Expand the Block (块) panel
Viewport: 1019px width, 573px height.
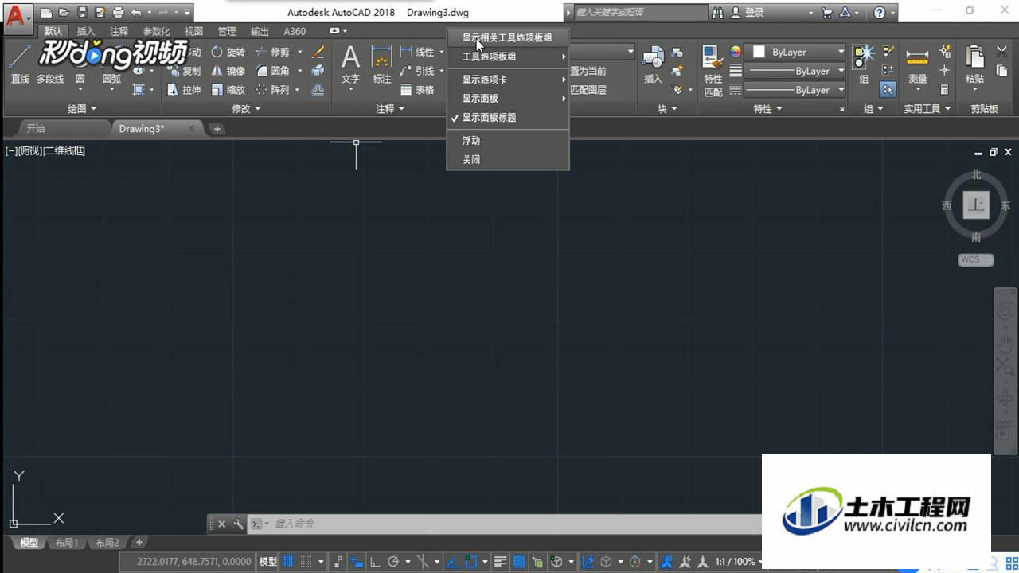[x=667, y=109]
